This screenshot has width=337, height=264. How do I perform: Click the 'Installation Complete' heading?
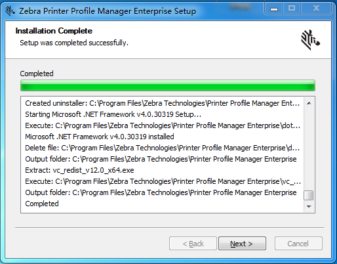pos(54,31)
